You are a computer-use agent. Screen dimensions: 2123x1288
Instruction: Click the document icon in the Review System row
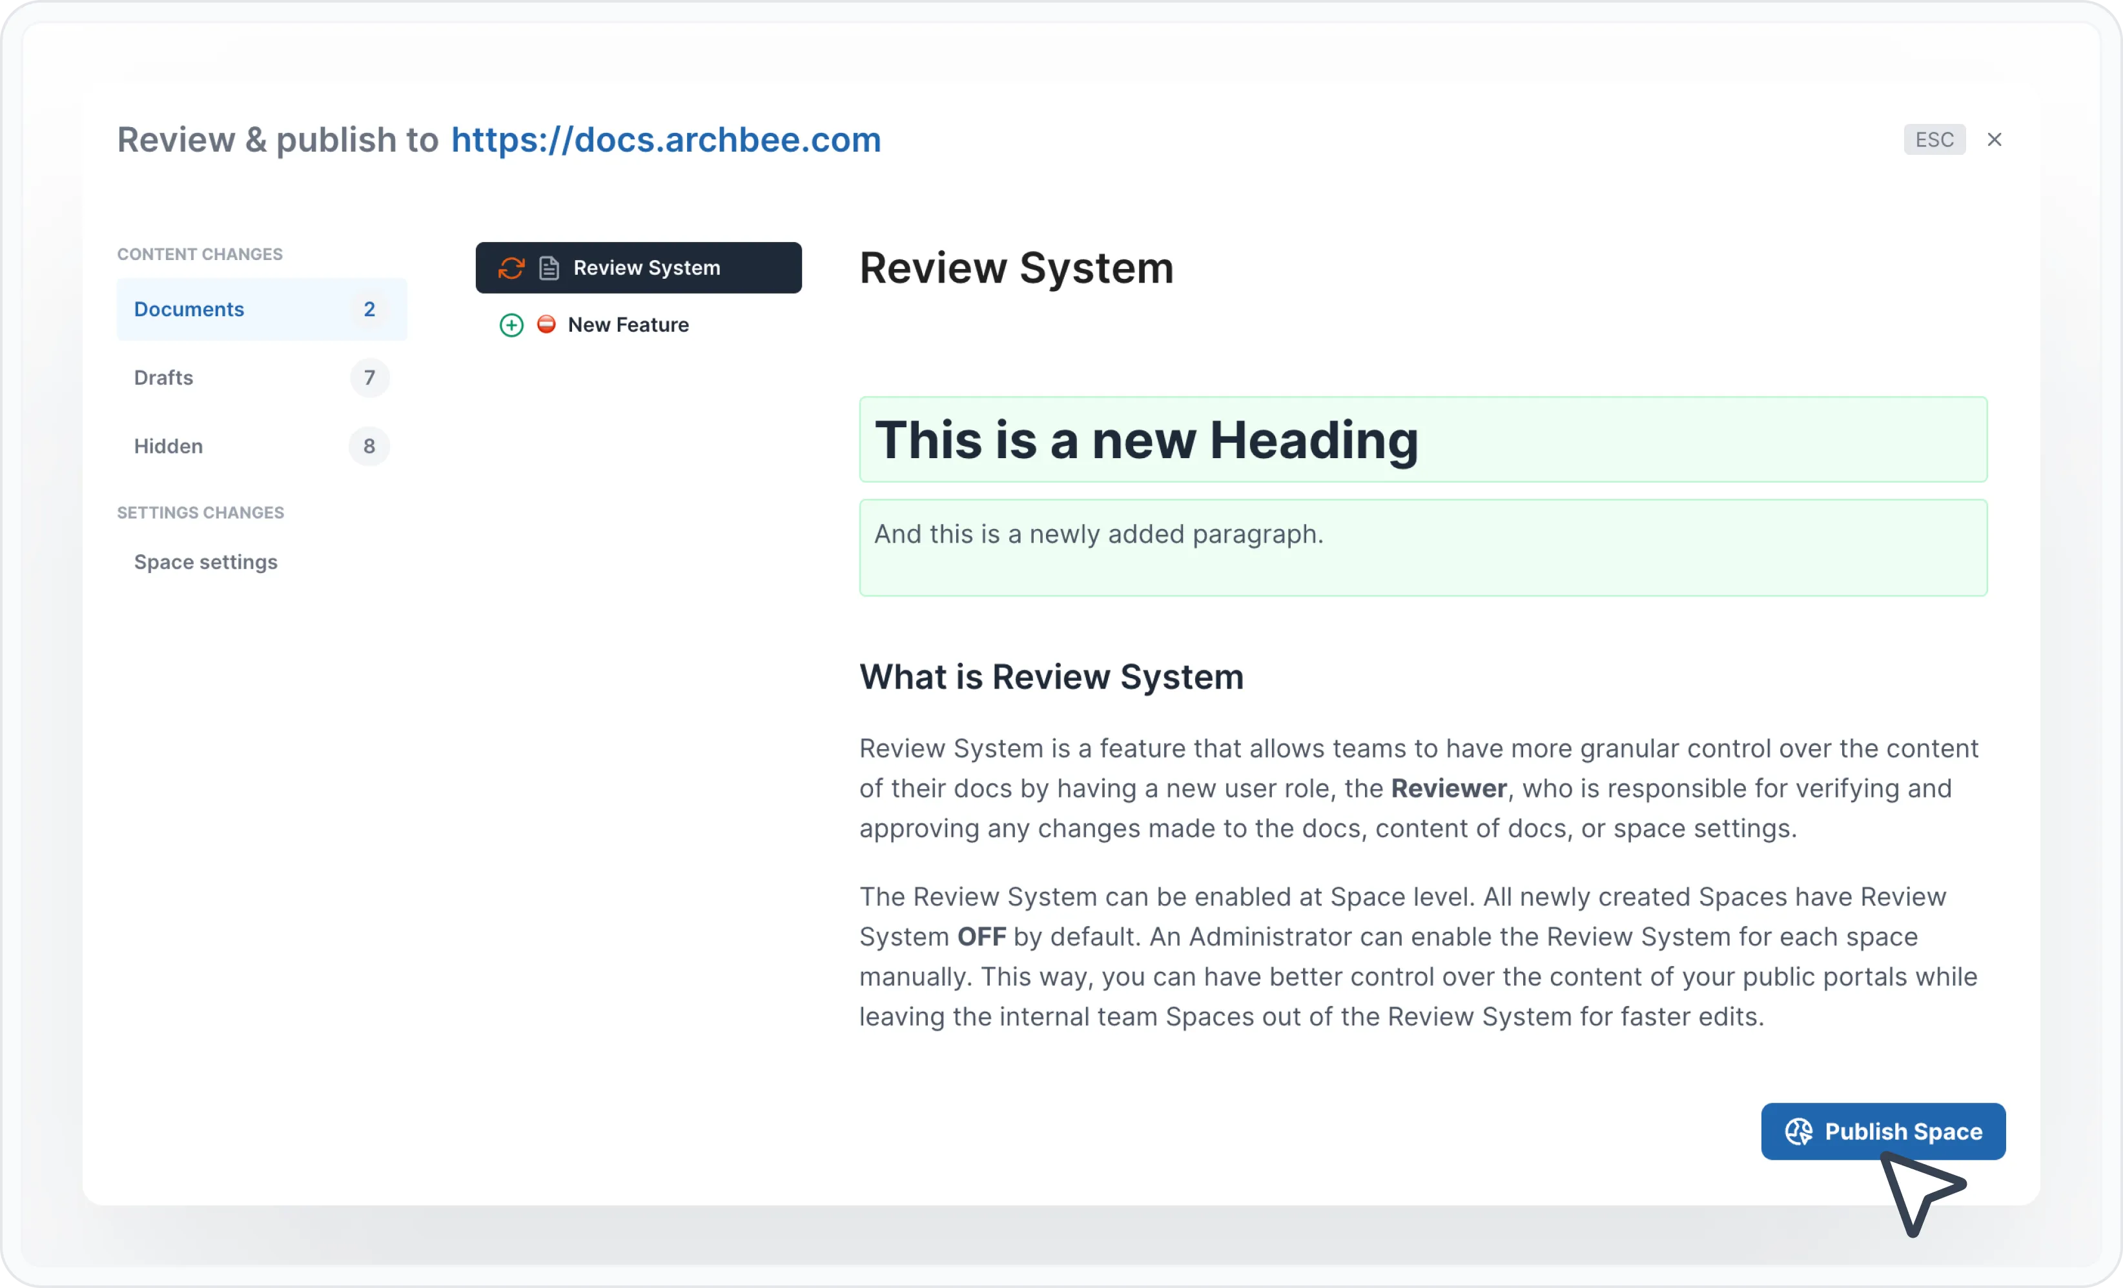(x=549, y=268)
